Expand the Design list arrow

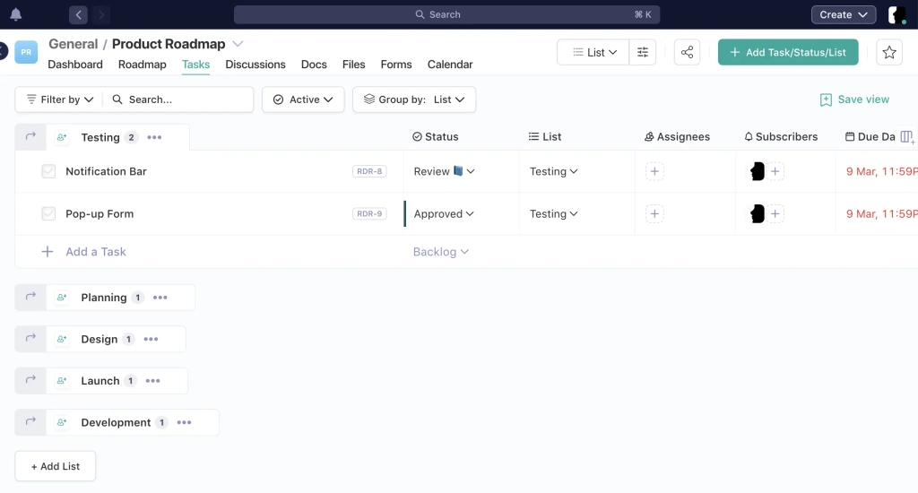[30, 339]
